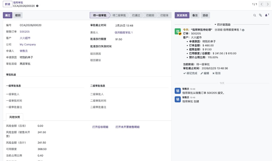
Task: Click the record number CCA/2026/00020 field value
Action: pyautogui.click(x=31, y=25)
